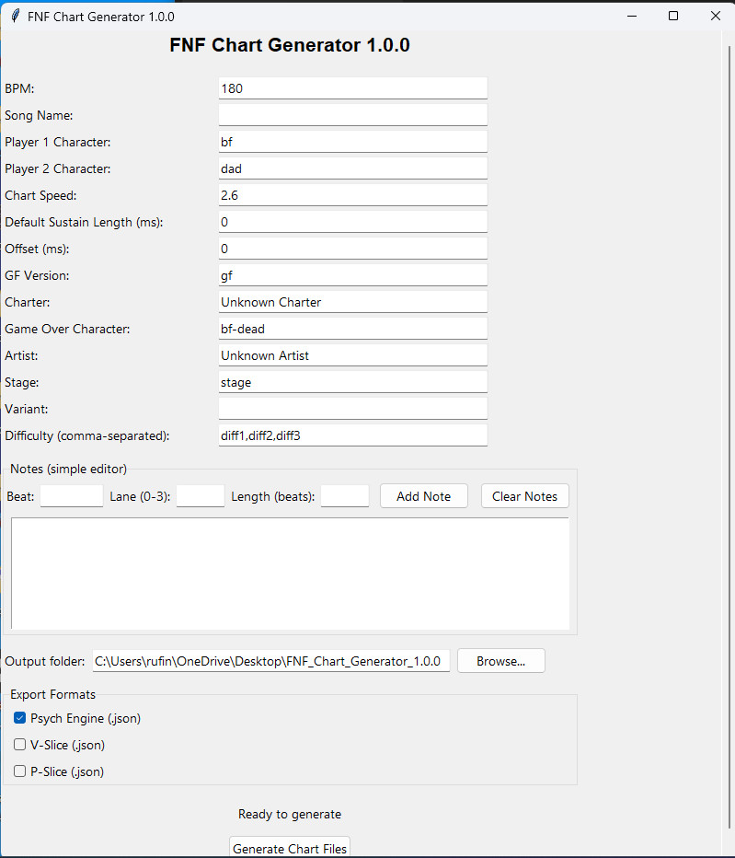Viewport: 735px width, 858px height.
Task: Click the Add Note button
Action: (x=423, y=495)
